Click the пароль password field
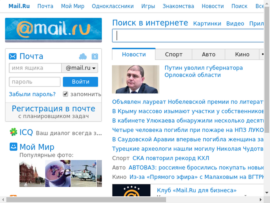Screen dimensions: 270x203 point(35,82)
